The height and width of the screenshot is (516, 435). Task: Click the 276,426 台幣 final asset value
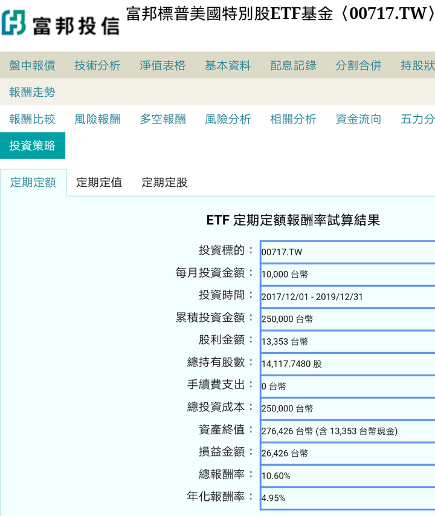(329, 431)
